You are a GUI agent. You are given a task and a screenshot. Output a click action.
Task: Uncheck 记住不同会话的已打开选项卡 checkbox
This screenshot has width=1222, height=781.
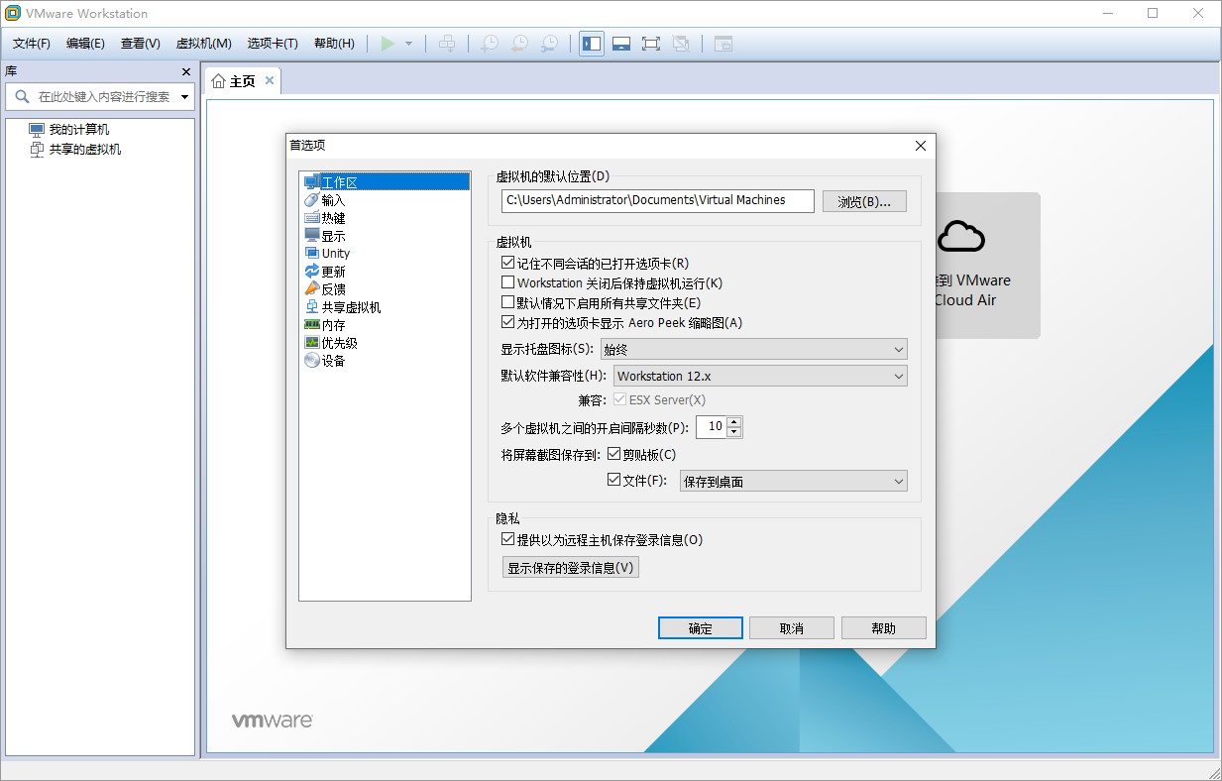tap(508, 263)
